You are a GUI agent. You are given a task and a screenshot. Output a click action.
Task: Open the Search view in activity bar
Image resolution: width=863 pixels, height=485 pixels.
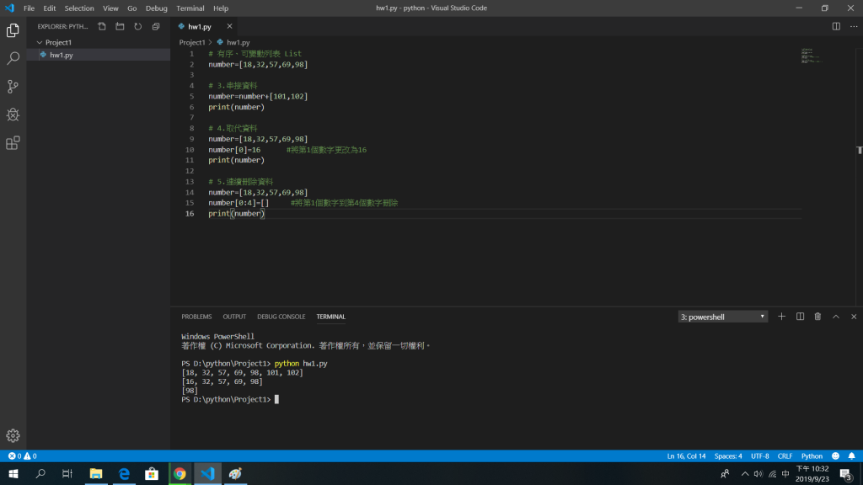click(x=13, y=58)
